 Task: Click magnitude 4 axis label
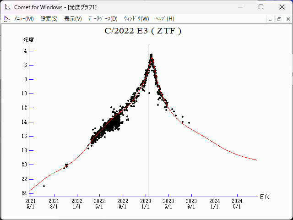26,51
